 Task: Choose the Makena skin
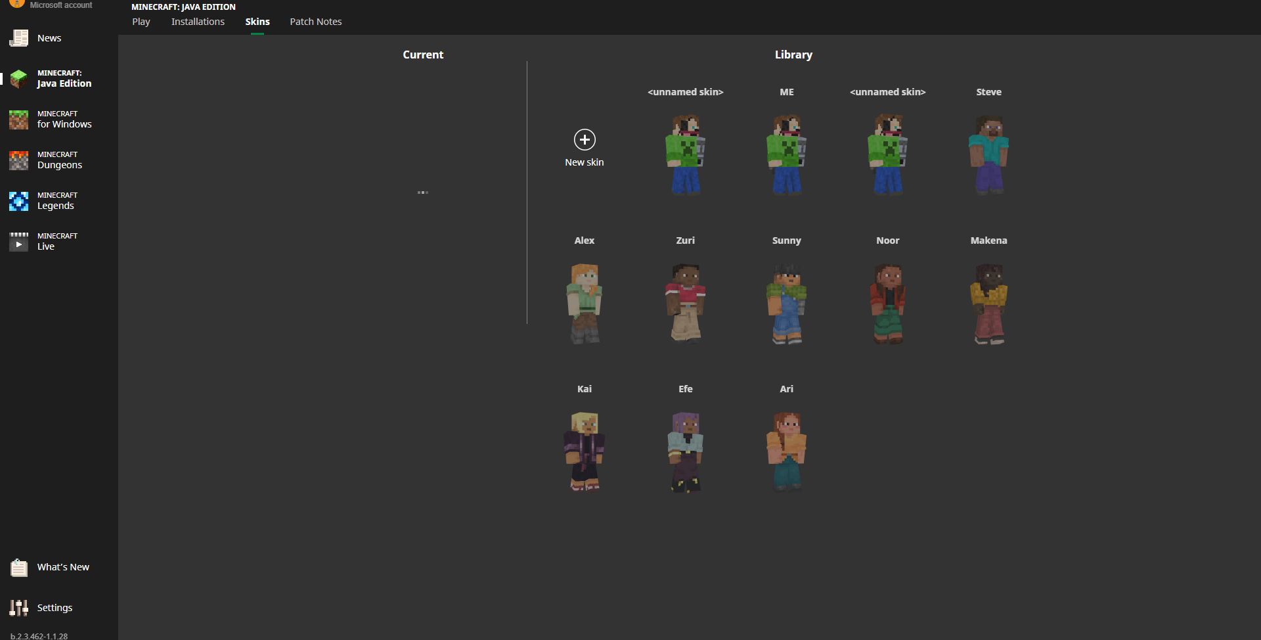coord(988,304)
